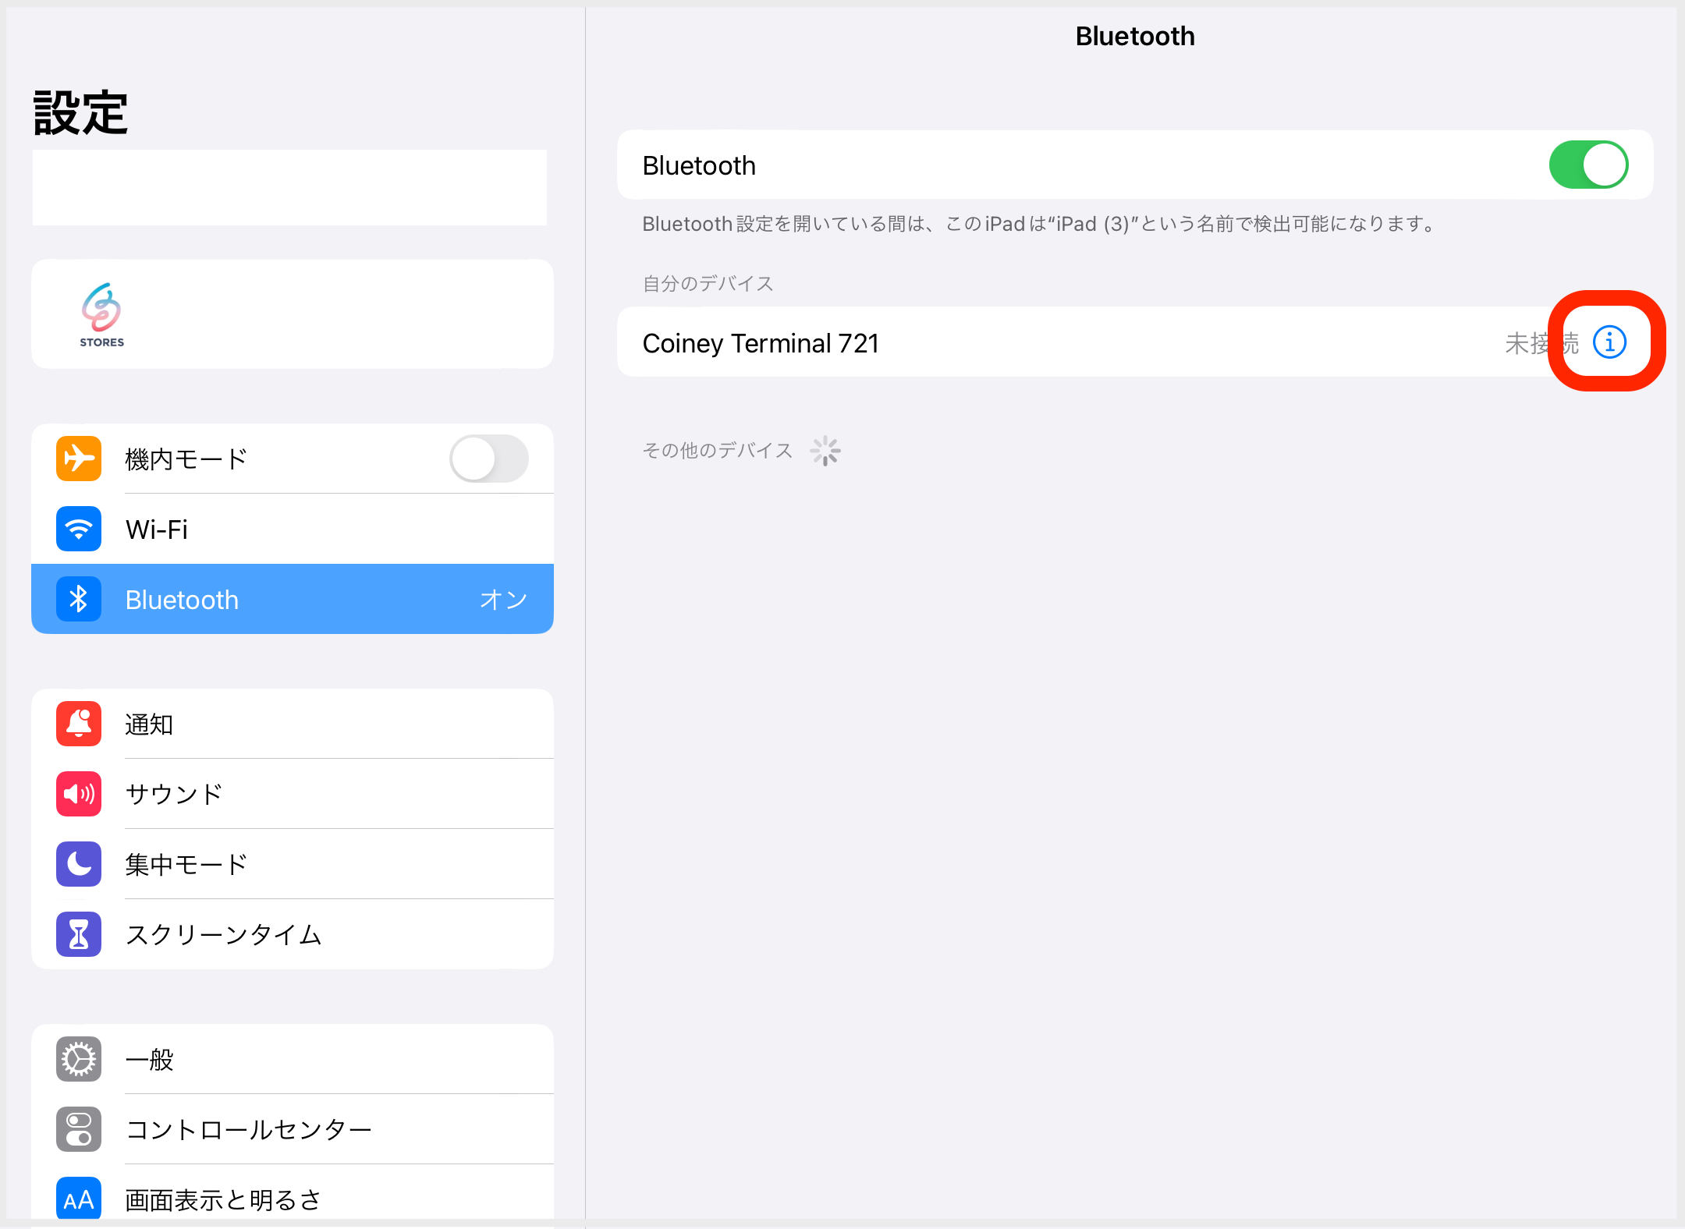Tap the その他のデバイス section label
Viewport: 1685px width, 1229px height.
coord(718,450)
